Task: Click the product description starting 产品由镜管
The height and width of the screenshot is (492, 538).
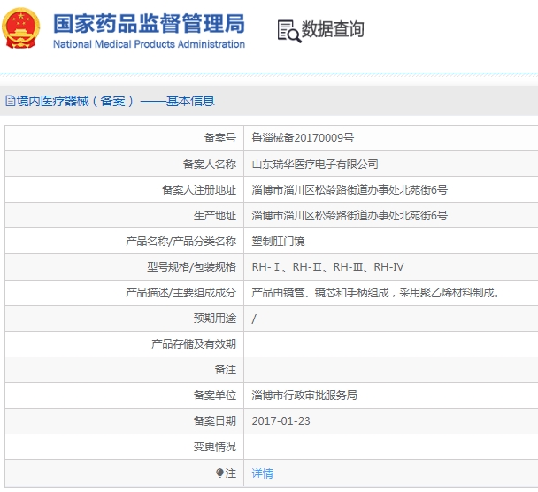Action: [x=376, y=293]
